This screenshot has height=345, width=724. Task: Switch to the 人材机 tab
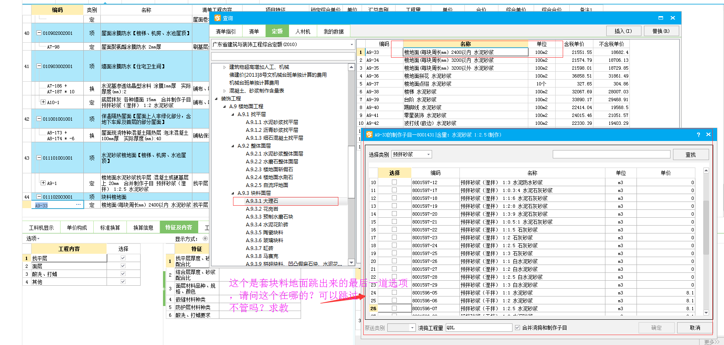pos(303,32)
